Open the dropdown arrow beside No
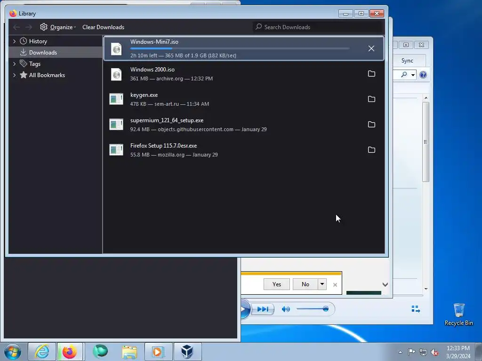 tap(322, 284)
